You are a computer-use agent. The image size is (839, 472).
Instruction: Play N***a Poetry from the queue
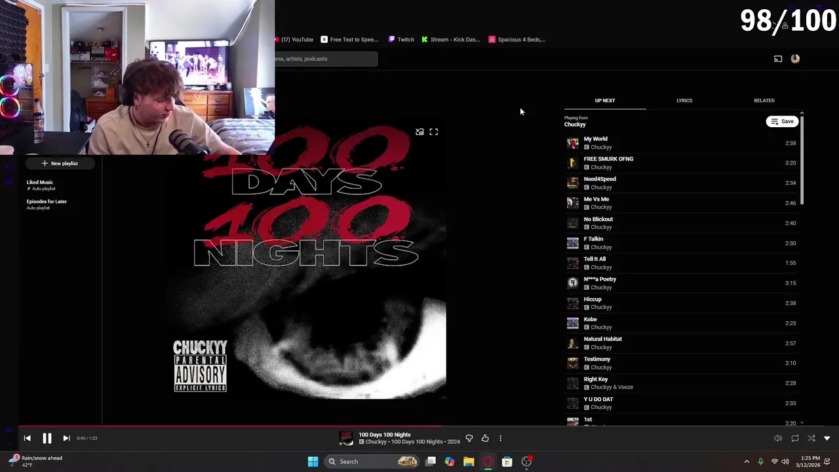pyautogui.click(x=682, y=283)
